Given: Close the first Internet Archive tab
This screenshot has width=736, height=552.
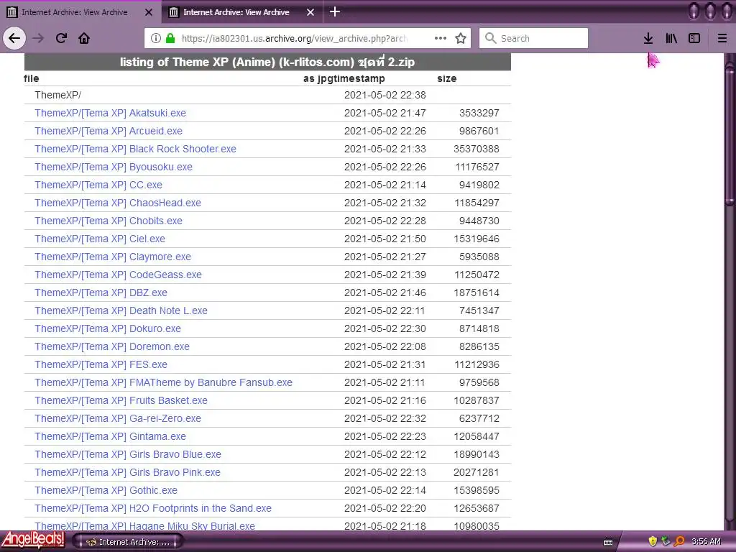Looking at the screenshot, I should (x=149, y=12).
